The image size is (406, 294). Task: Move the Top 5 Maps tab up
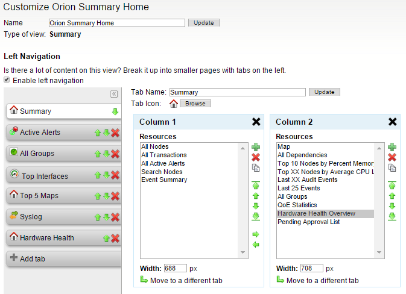point(98,196)
